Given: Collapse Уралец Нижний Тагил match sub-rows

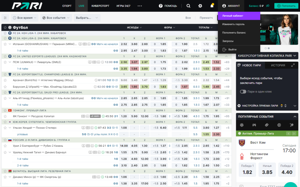Looking at the screenshot, I should pos(10,152).
